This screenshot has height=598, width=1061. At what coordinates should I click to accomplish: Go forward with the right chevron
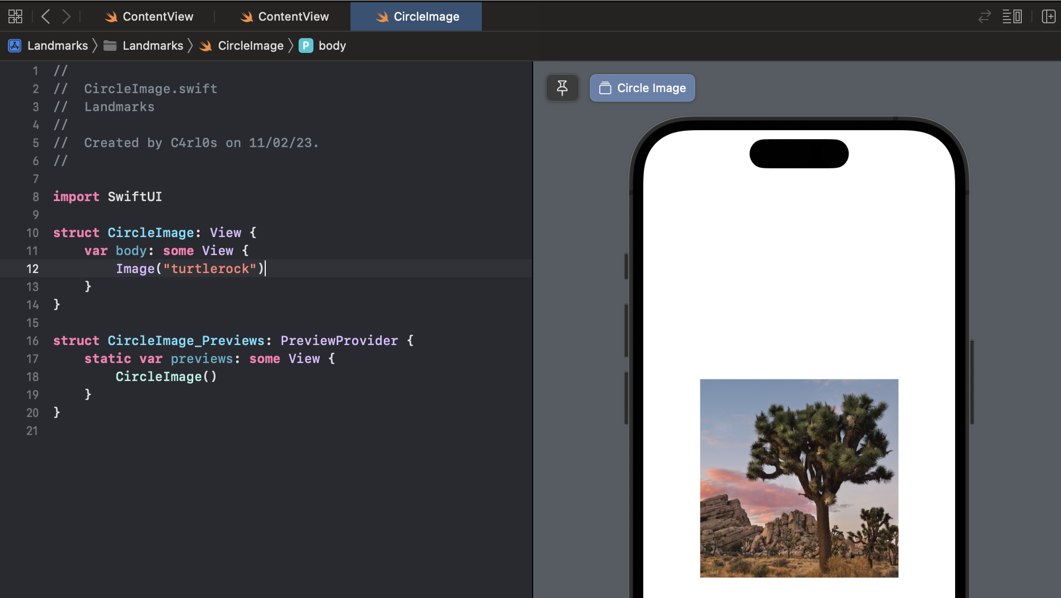66,16
